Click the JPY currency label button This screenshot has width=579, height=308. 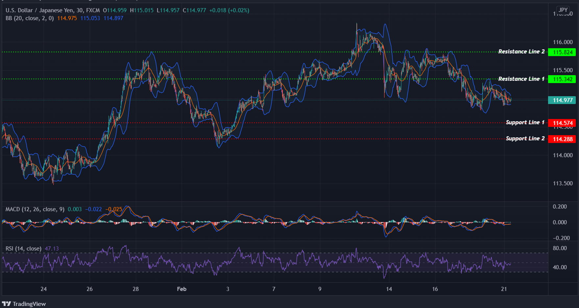click(563, 10)
